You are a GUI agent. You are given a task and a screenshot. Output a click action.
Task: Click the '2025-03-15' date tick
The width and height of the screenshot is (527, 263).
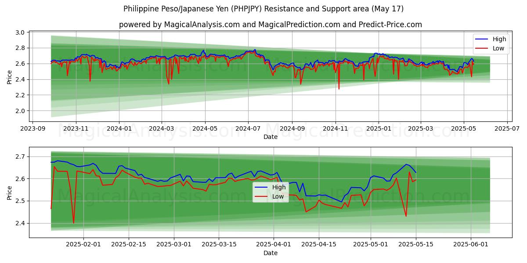(x=219, y=245)
